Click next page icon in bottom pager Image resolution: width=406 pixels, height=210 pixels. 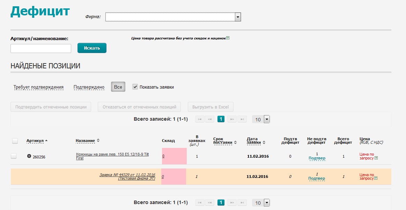232,203
